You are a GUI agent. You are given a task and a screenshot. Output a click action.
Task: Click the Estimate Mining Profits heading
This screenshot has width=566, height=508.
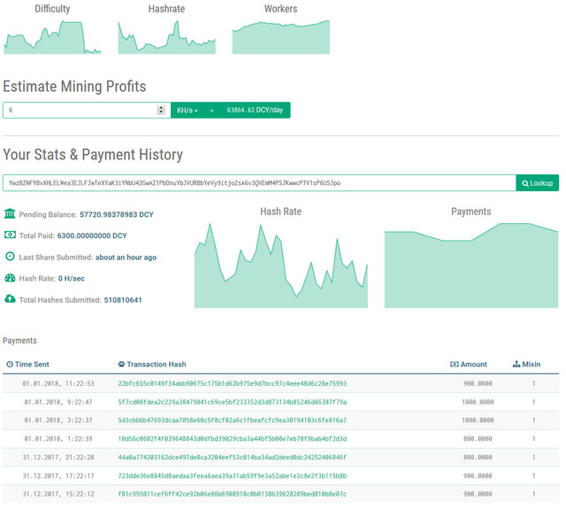tap(74, 87)
